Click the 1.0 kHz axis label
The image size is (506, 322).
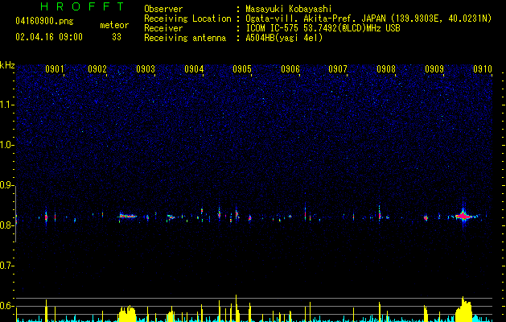[7, 145]
